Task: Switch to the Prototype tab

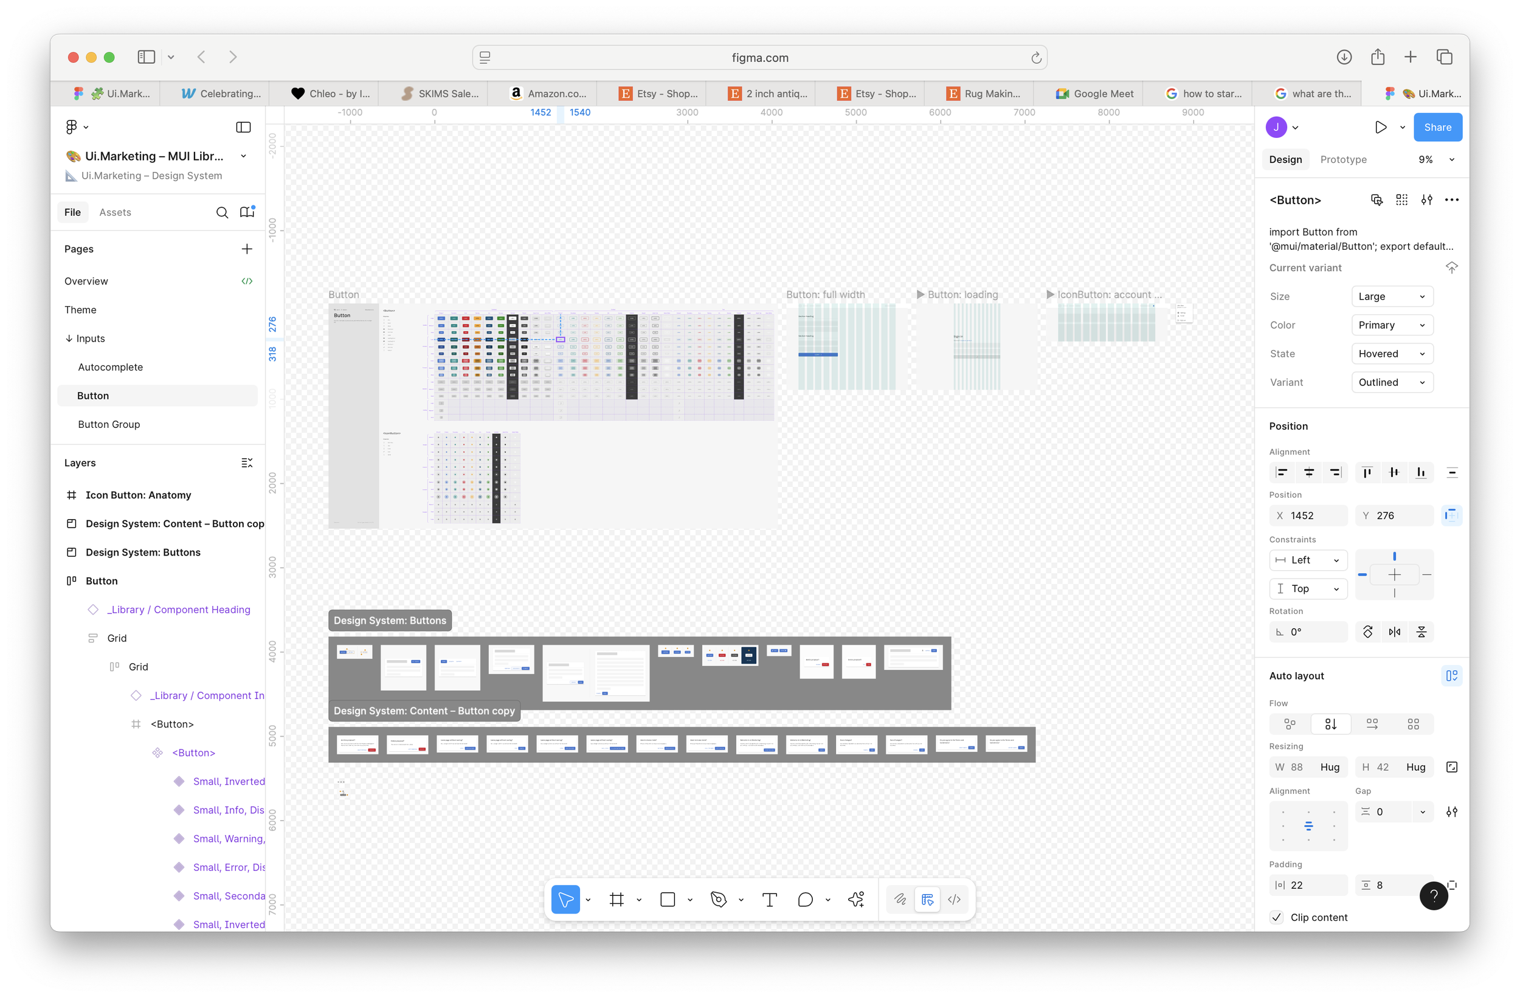Action: click(x=1343, y=160)
